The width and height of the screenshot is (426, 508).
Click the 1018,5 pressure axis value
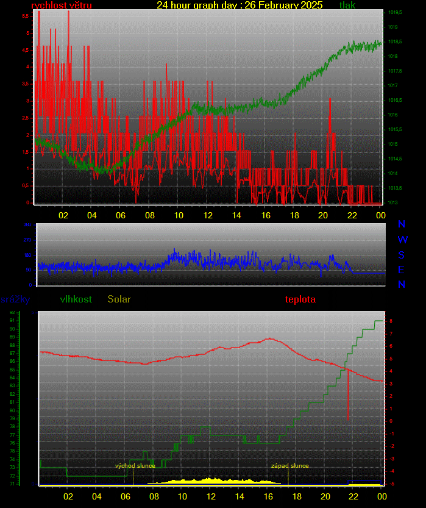395,41
